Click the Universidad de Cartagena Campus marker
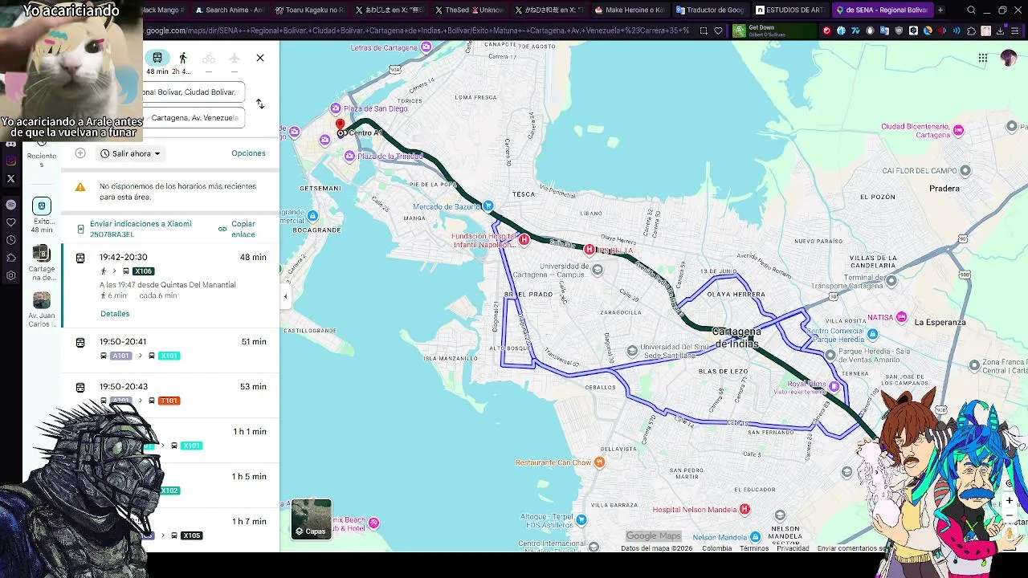This screenshot has height=578, width=1028. pyautogui.click(x=597, y=270)
